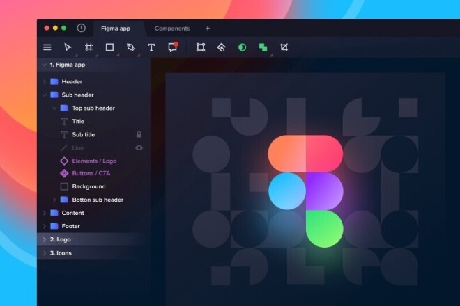
Task: Select the Elements / Logo layer name
Action: pos(94,161)
